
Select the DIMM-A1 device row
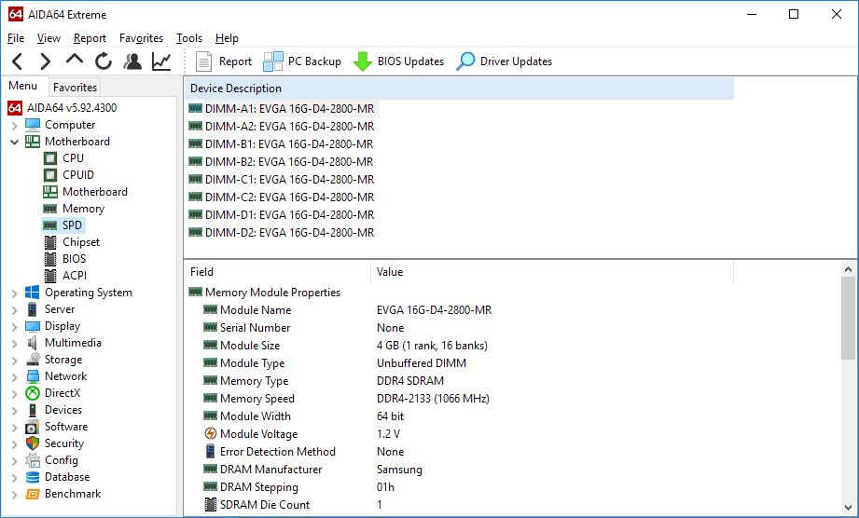pos(282,108)
